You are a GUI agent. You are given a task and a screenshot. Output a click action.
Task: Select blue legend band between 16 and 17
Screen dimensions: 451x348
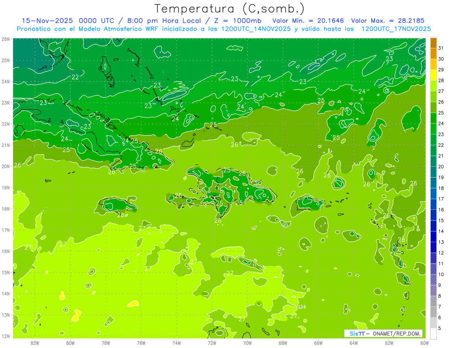433,204
